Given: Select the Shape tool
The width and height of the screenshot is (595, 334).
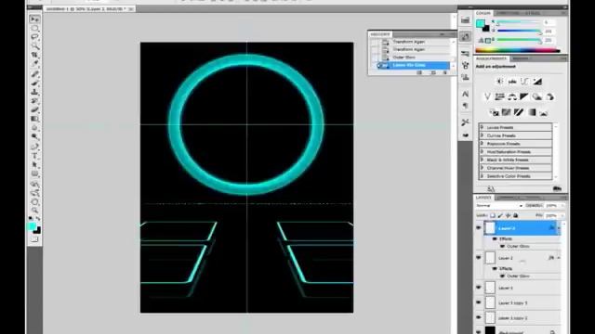Looking at the screenshot, I should click(x=34, y=174).
